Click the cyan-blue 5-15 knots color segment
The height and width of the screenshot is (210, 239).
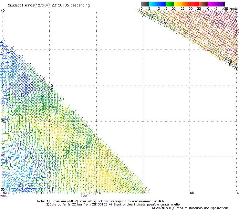157,4
